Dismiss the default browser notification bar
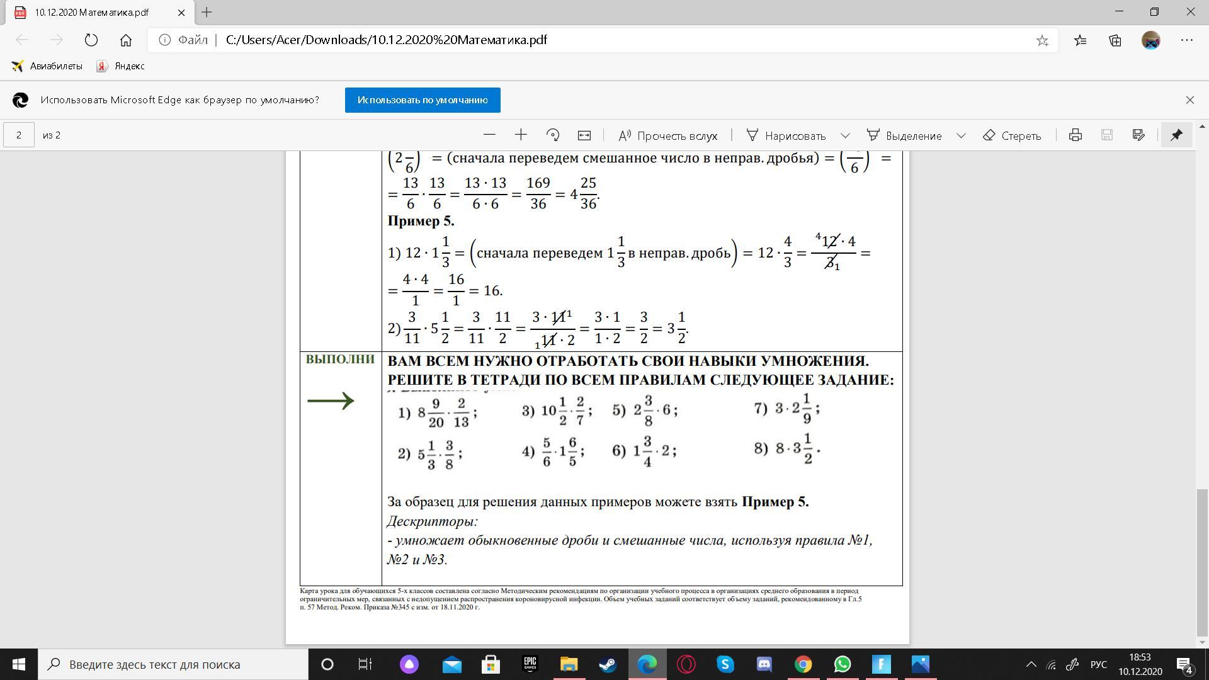 click(x=1189, y=100)
